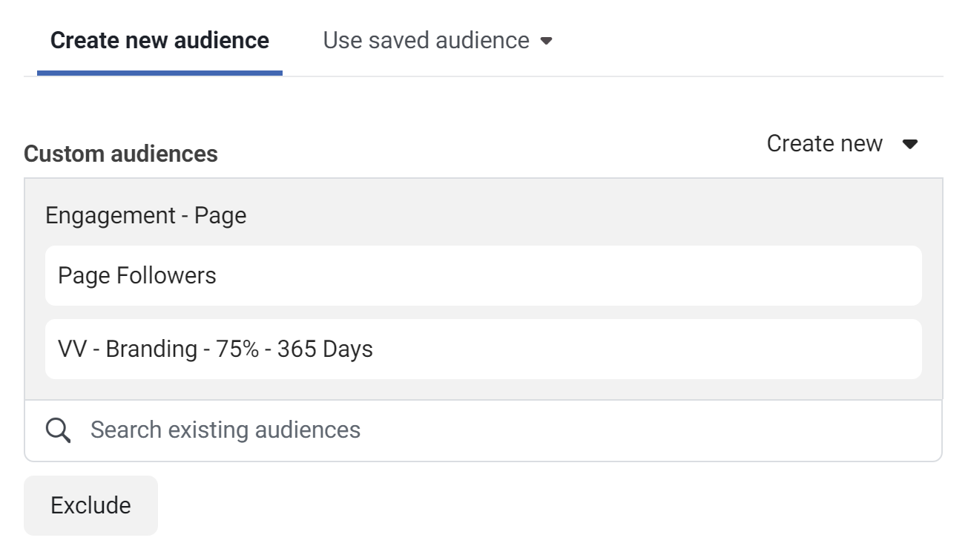Click the magnifying glass search icon
This screenshot has width=968, height=552.
58,430
